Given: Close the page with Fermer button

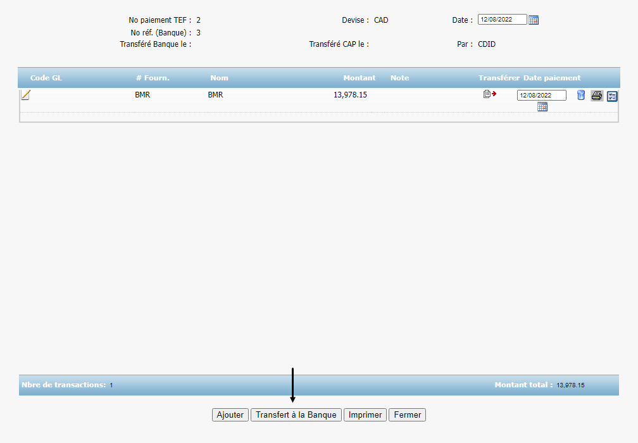Looking at the screenshot, I should [x=408, y=415].
